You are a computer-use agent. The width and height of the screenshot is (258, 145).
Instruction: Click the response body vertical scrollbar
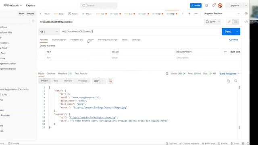239,107
